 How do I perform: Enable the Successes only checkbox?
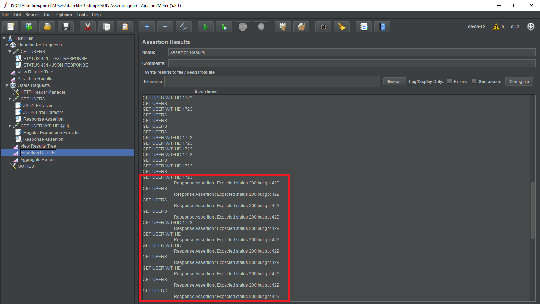tap(474, 81)
